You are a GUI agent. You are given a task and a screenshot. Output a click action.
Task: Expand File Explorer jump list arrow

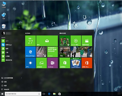[22, 78]
